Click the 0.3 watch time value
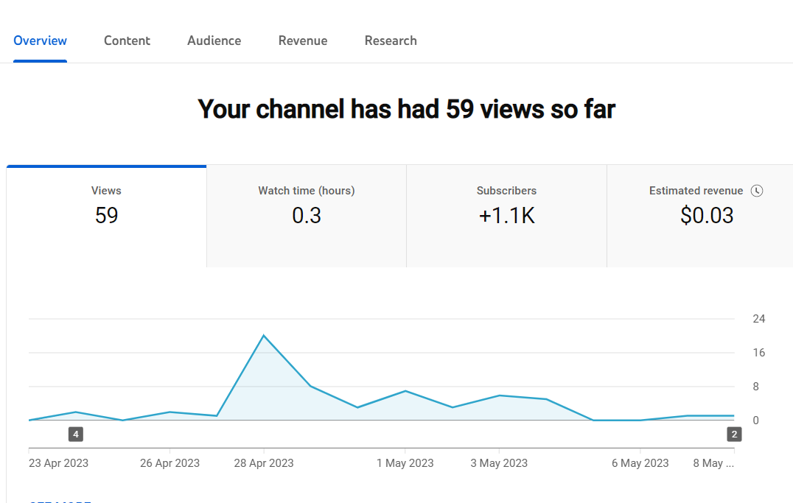Viewport: 793px width, 503px height. (x=307, y=216)
